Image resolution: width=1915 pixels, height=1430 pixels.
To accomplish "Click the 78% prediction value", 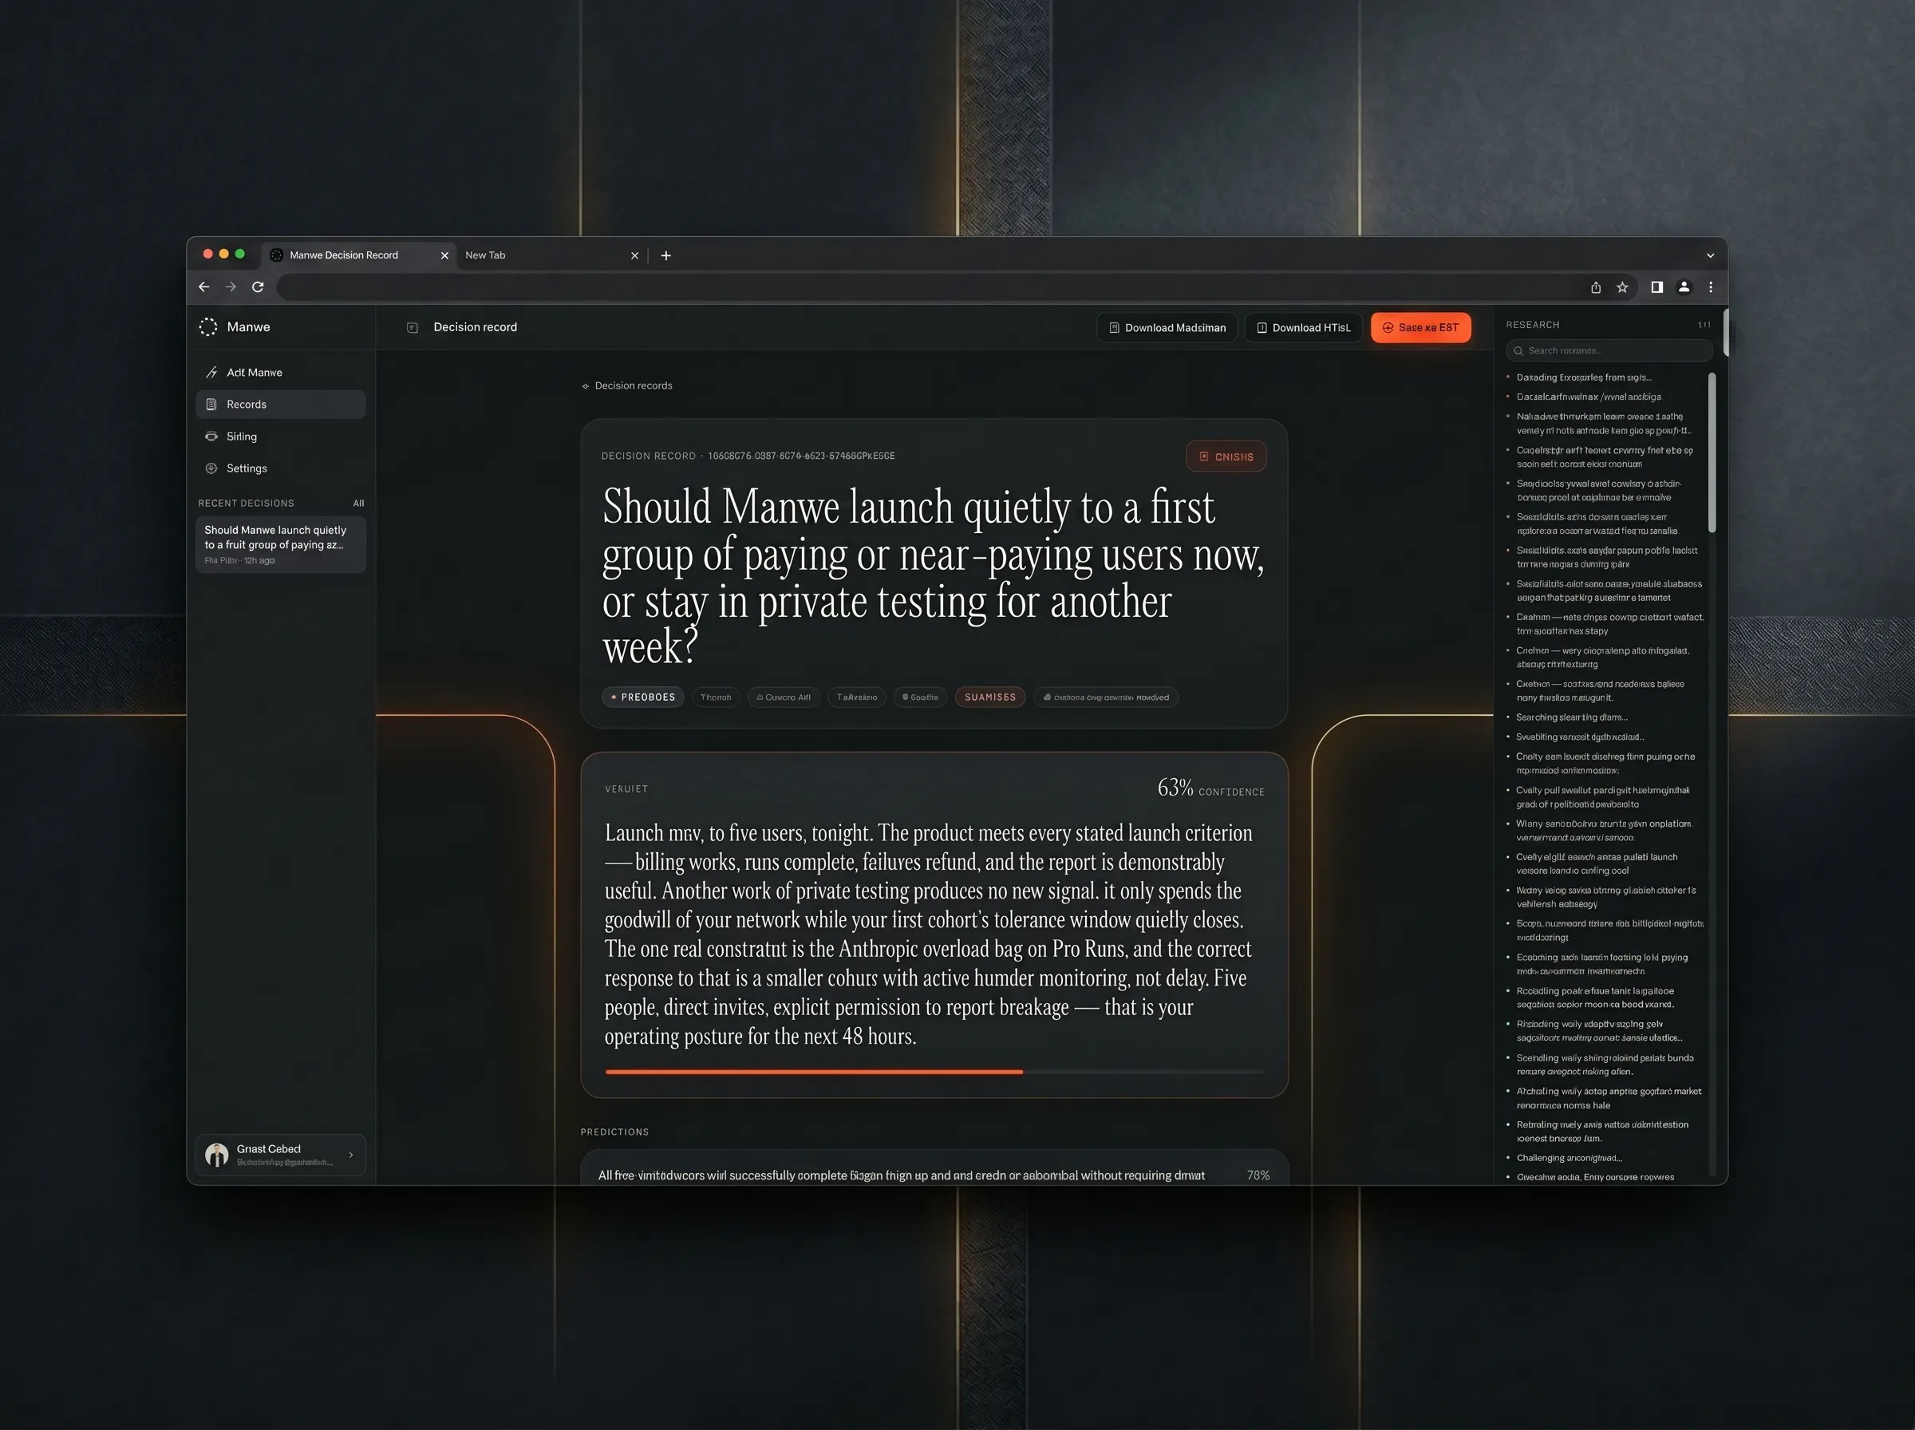I will (x=1258, y=1175).
